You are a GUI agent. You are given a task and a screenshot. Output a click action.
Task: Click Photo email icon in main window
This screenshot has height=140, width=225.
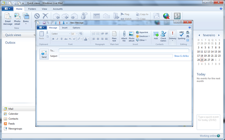point(17,19)
